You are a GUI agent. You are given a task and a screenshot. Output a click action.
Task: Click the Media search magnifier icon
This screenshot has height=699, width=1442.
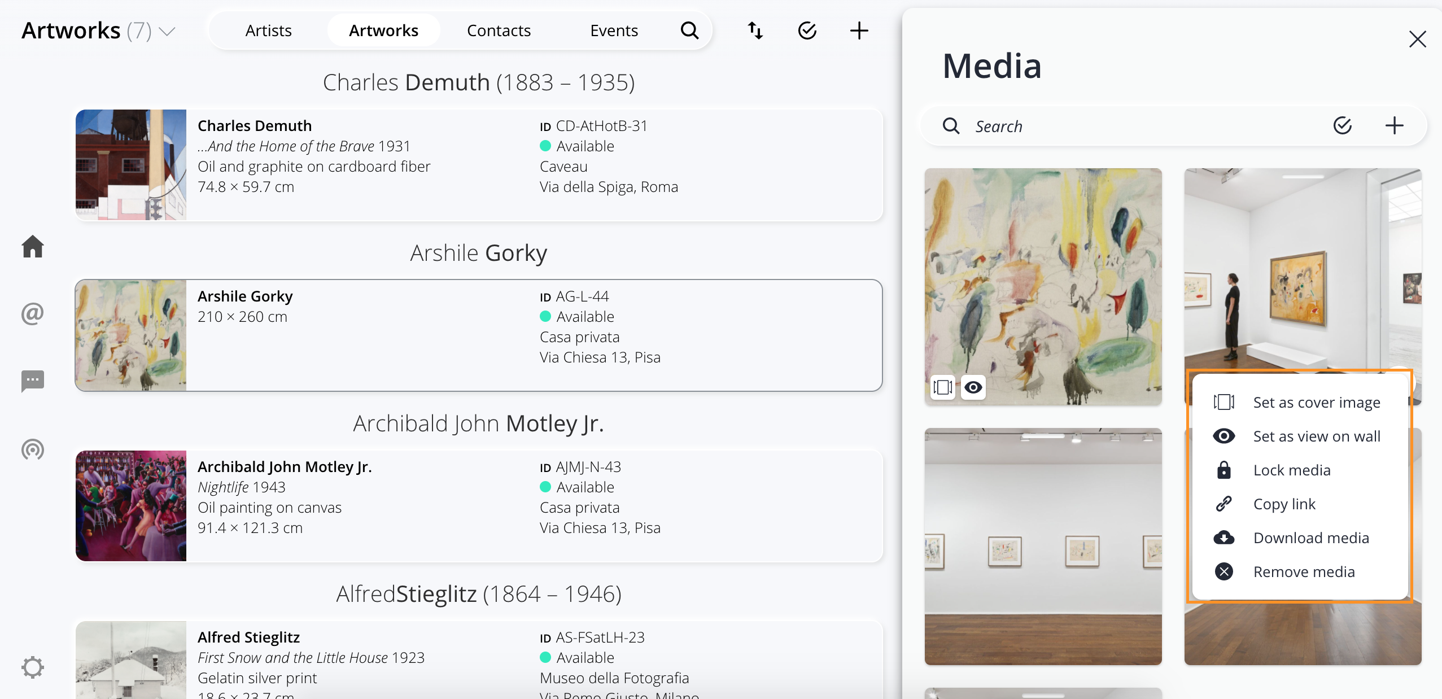click(x=951, y=126)
